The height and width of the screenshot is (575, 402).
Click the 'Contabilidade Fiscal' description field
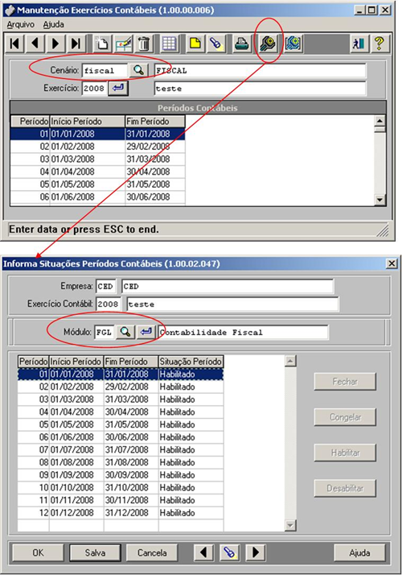pos(244,333)
